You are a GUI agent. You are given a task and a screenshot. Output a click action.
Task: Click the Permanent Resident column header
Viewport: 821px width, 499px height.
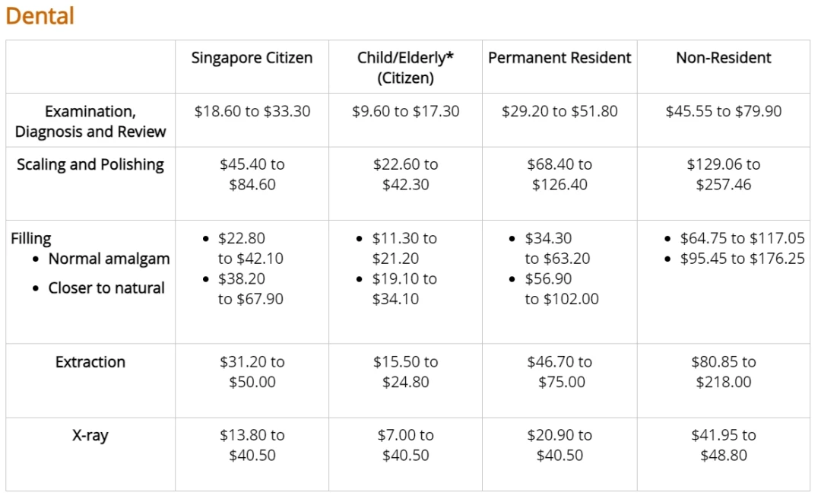559,58
